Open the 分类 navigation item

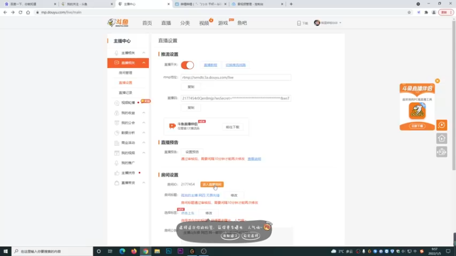click(185, 23)
